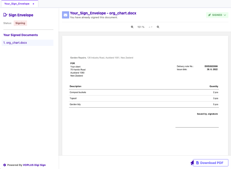
Task: Open the VOPLUS Digi Sign link
Action: point(34,165)
